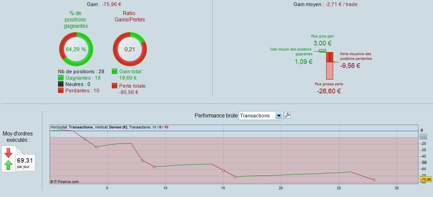Click the 'Horizontal: Transactions' chart header text

click(x=71, y=127)
